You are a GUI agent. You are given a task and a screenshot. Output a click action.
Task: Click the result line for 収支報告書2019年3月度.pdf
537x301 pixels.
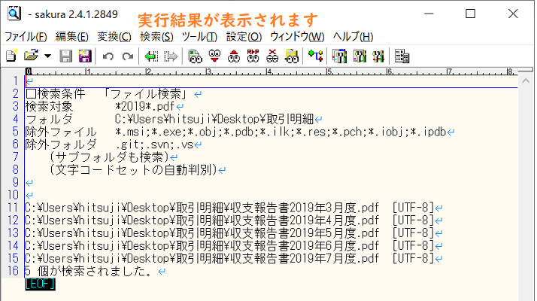pos(234,208)
